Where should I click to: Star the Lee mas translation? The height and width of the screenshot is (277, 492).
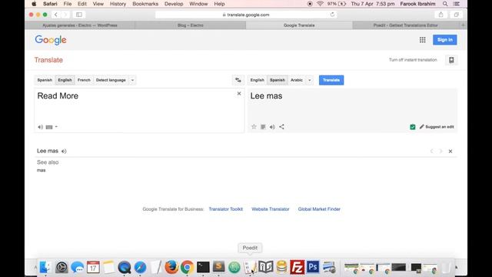click(x=254, y=127)
